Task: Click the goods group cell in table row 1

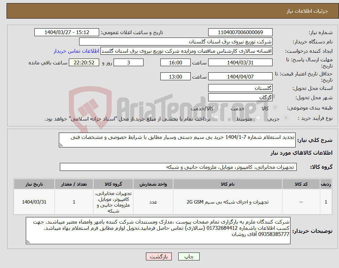Action: (x=113, y=202)
